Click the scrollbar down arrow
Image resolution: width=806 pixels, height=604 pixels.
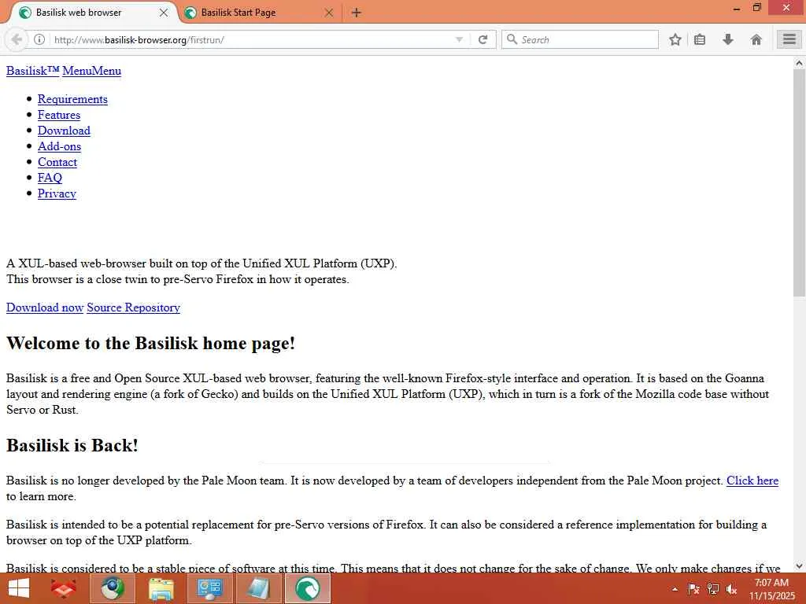799,566
